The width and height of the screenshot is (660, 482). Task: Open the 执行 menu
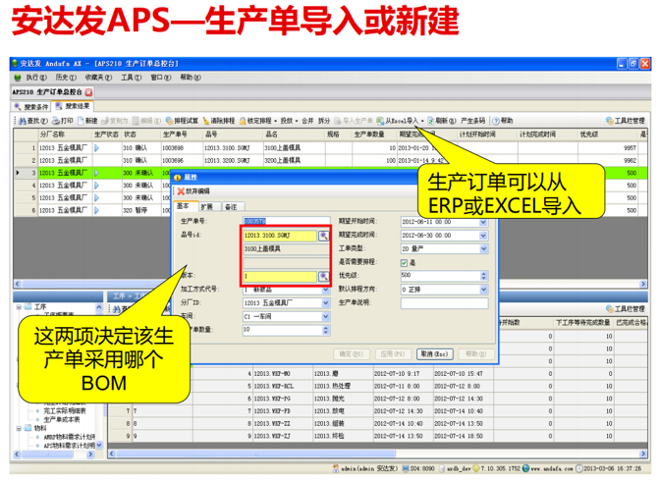[36, 78]
